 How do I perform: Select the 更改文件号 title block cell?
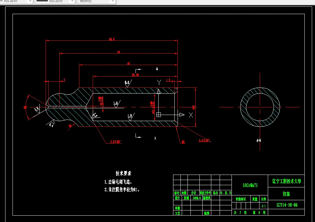[x=205, y=193]
